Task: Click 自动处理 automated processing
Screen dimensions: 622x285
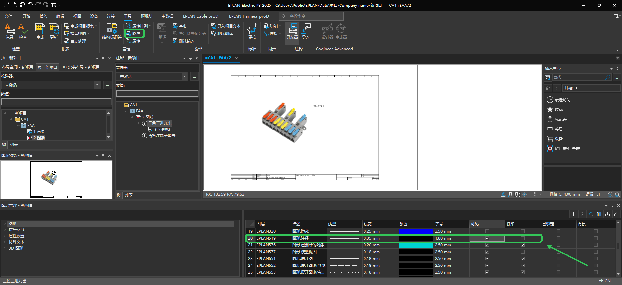Action: 75,41
